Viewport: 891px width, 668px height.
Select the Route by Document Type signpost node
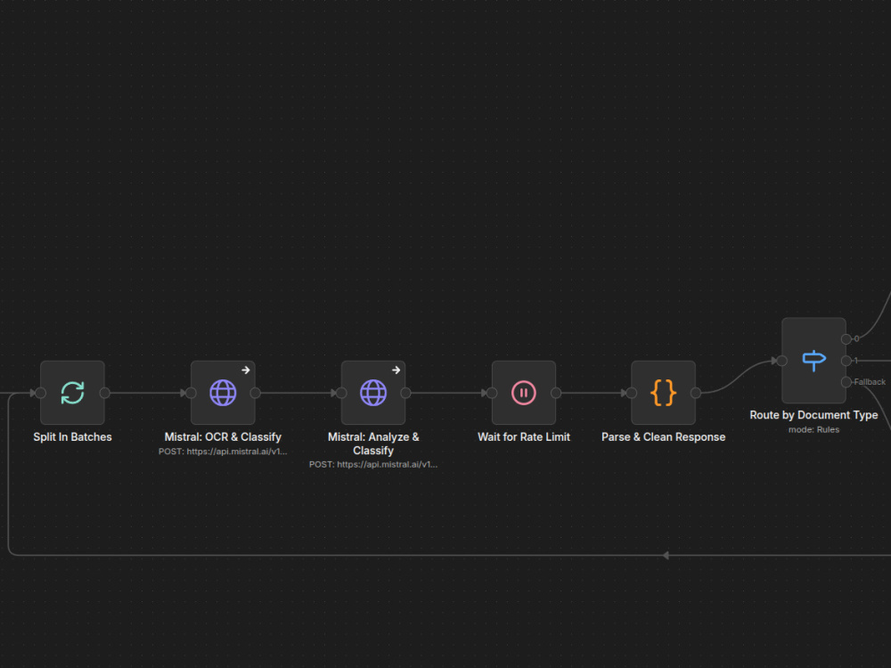click(x=813, y=360)
